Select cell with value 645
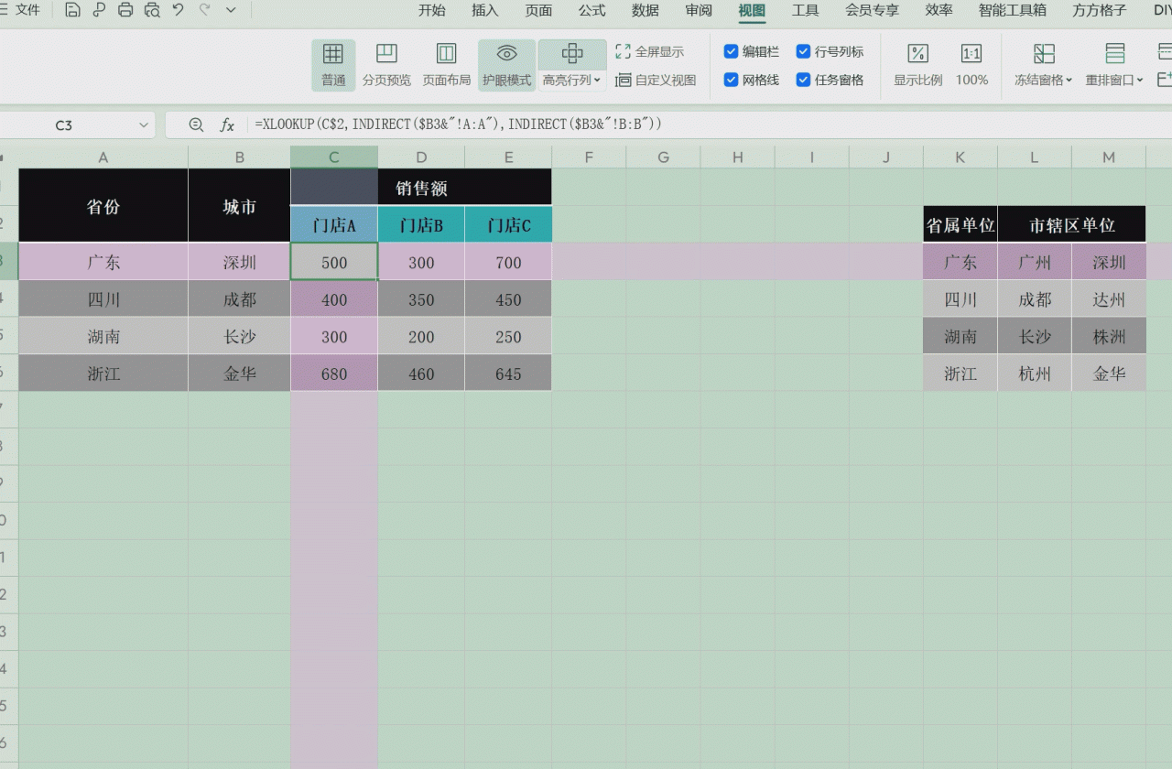The width and height of the screenshot is (1172, 769). [508, 374]
